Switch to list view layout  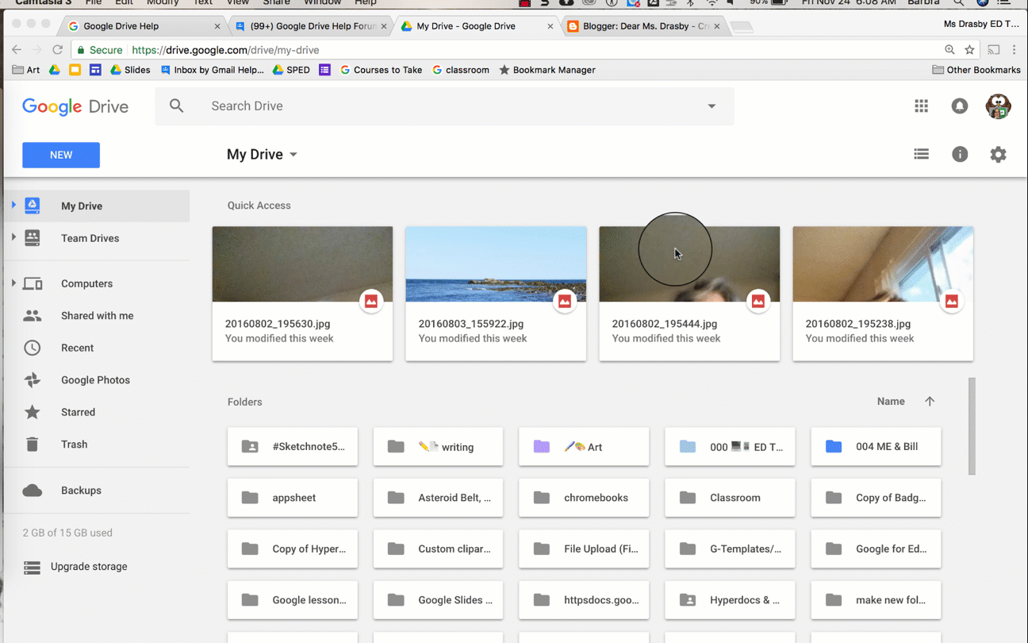coord(921,154)
